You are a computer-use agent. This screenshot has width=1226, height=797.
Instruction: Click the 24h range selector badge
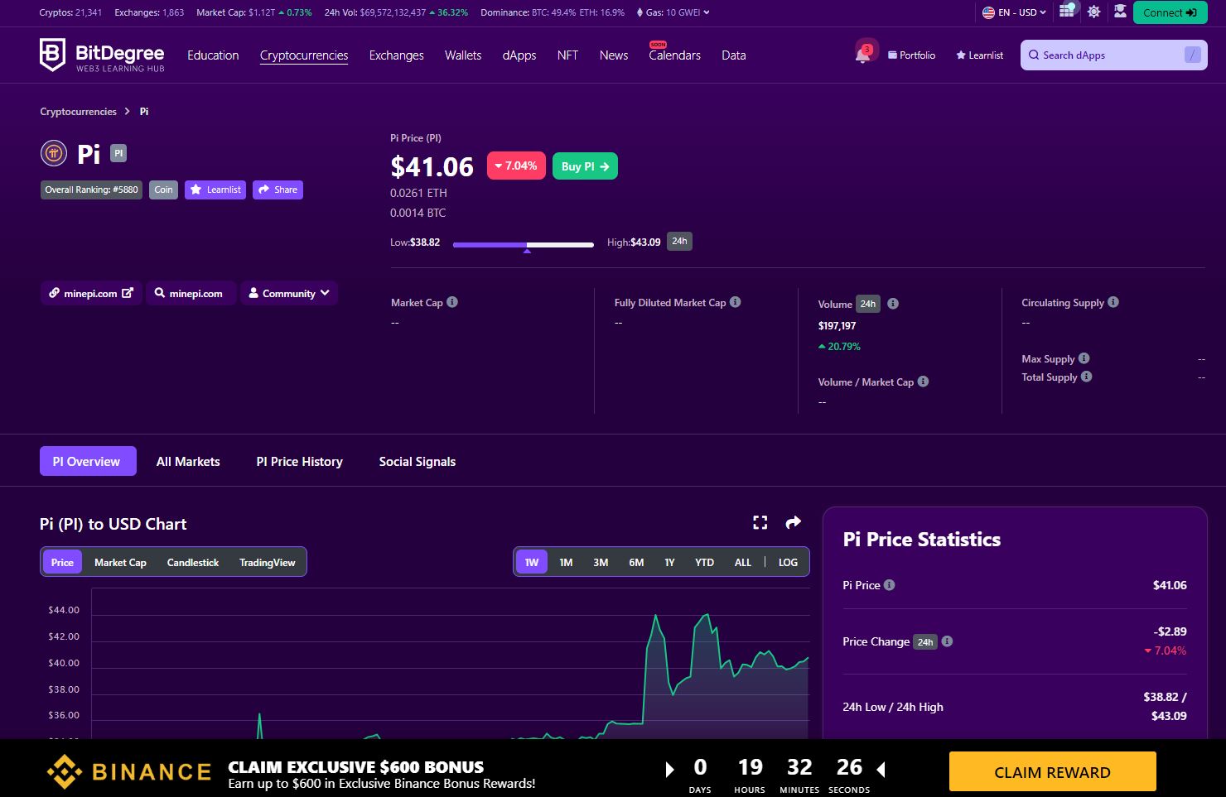click(679, 242)
